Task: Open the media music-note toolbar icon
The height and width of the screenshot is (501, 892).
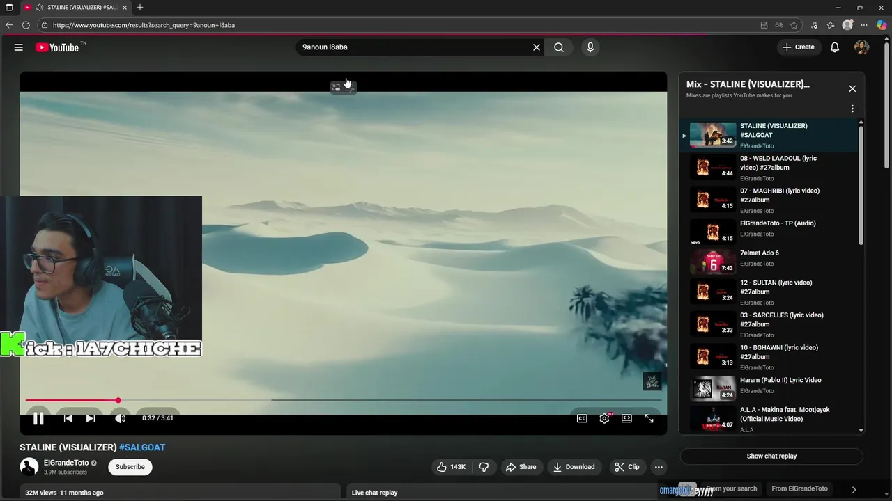Action: click(x=815, y=25)
